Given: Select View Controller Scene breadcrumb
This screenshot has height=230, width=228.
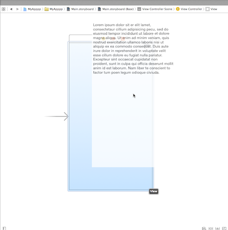Looking at the screenshot, I should 155,9.
